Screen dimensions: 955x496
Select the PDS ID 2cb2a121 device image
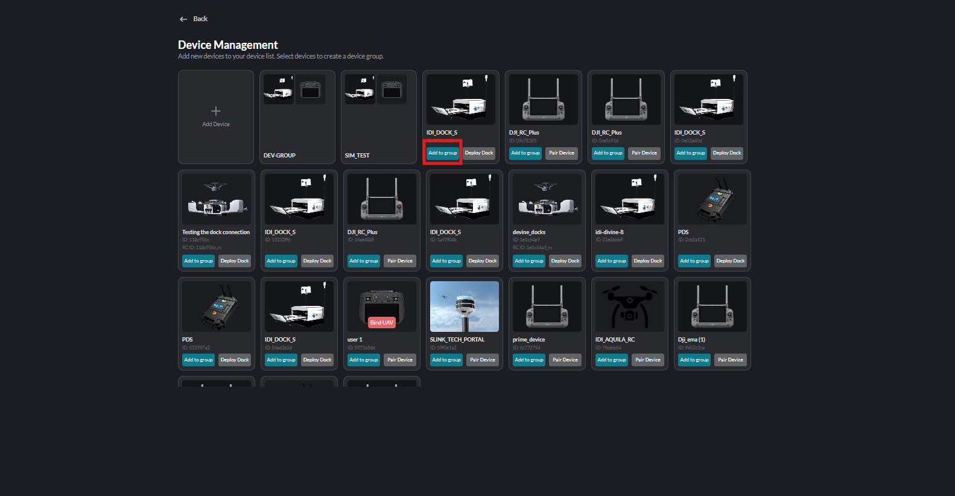click(712, 199)
